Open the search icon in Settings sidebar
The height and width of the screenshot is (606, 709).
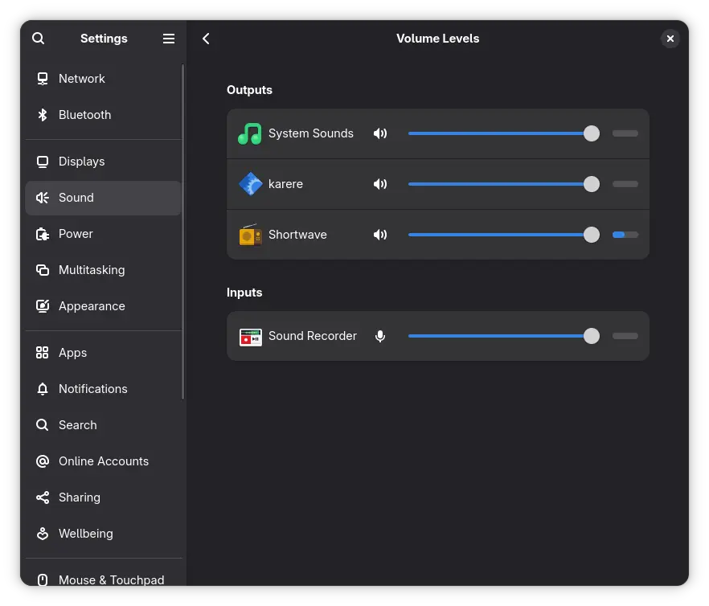click(x=39, y=39)
